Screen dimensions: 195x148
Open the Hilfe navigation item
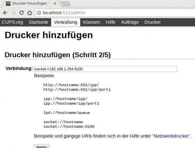[x=110, y=22]
